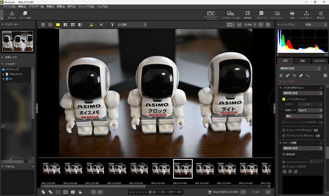Viewport: 329px width, 196px height.
Task: Open the 名前 sort order dropdown
Action: click(x=132, y=25)
